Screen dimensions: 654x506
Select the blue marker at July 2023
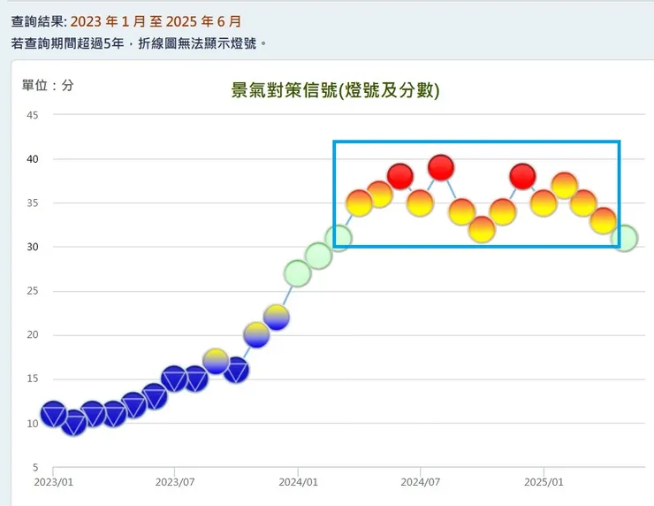pos(174,379)
